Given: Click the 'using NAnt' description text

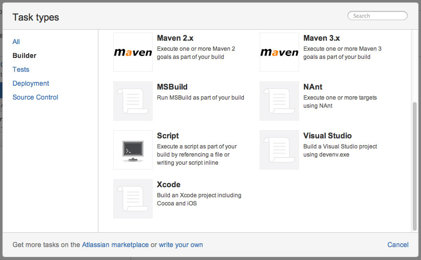Looking at the screenshot, I should coord(318,106).
